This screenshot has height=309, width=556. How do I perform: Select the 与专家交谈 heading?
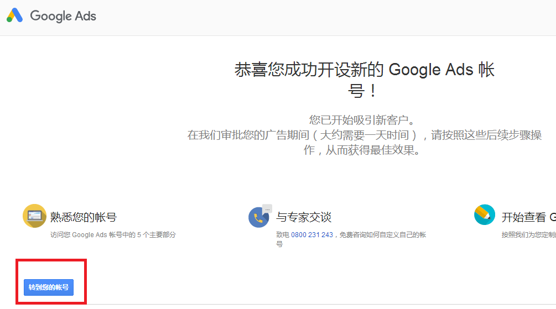(304, 217)
